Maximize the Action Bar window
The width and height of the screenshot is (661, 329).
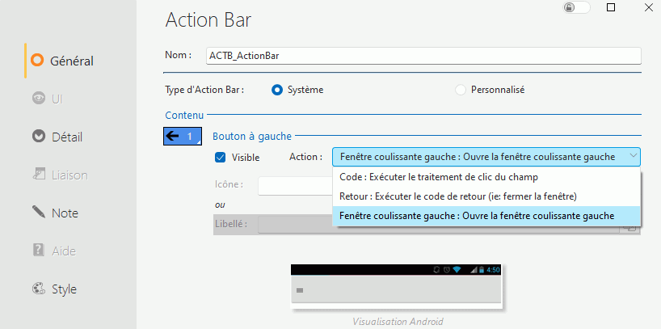point(611,7)
